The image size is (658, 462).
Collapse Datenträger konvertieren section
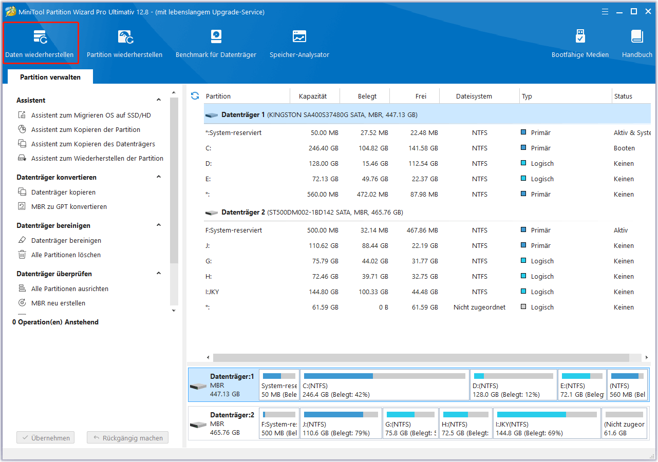(x=159, y=177)
